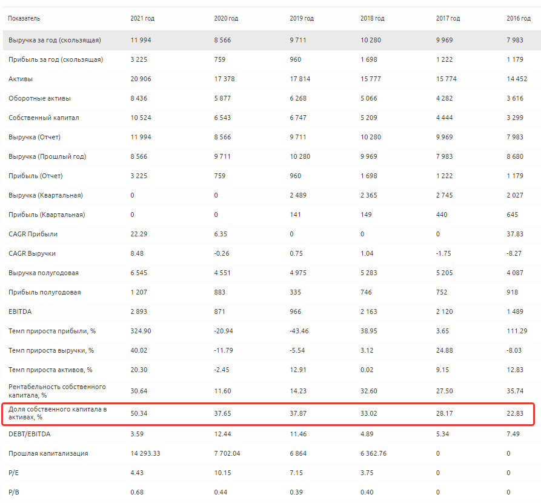This screenshot has width=541, height=503.
Task: Click the 2016 год column header
Action: click(x=519, y=18)
